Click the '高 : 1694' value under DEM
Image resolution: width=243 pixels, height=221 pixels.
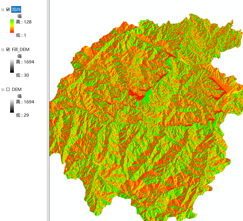(25, 102)
